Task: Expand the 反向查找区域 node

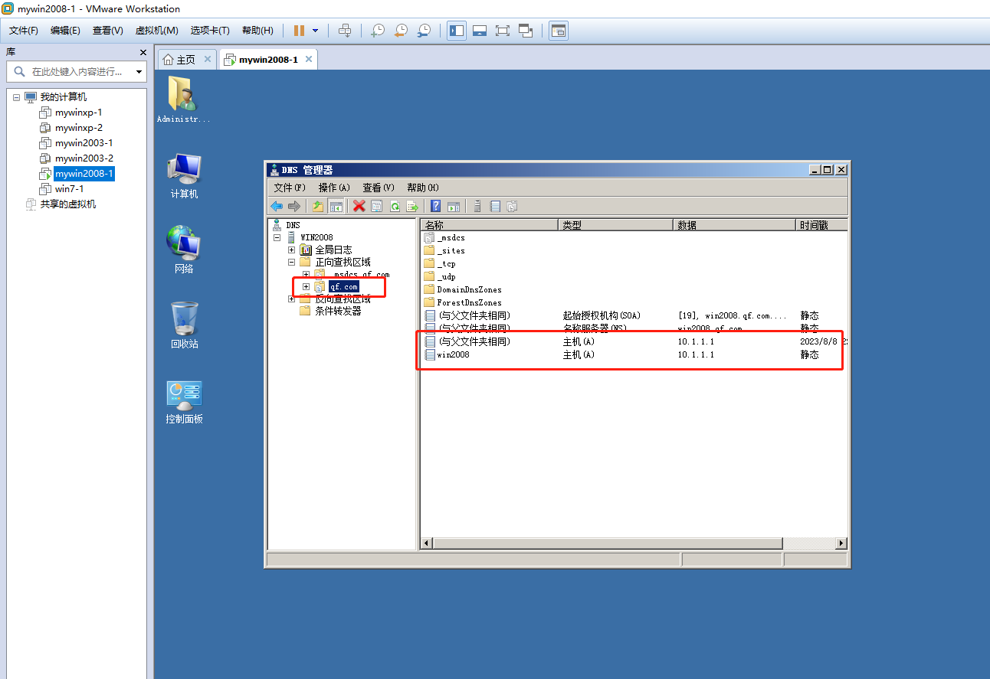Action: coord(291,299)
